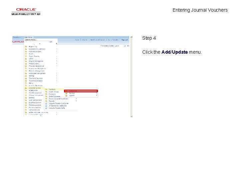Click the Search Menu input field
The width and height of the screenshot is (240, 180).
click(37, 42)
